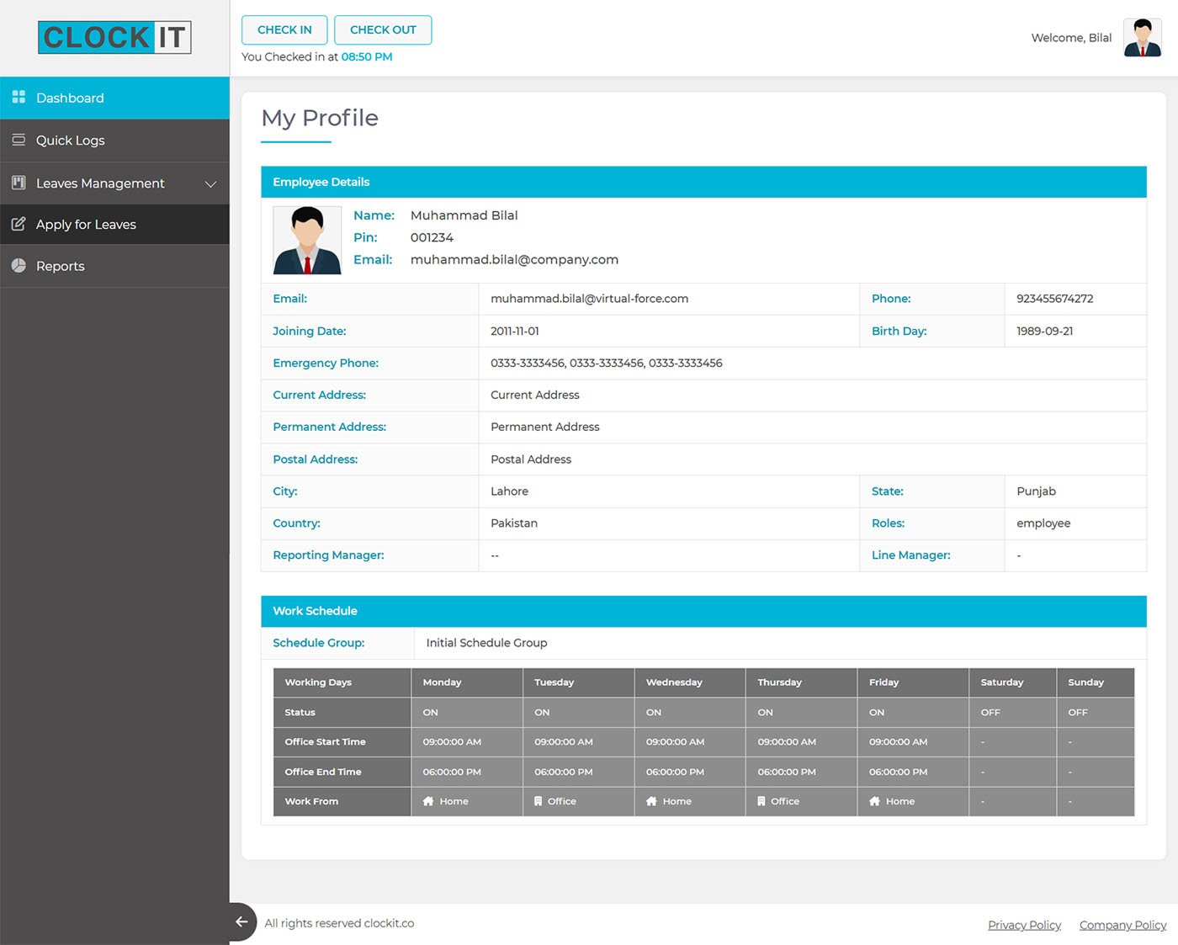Open the Company Policy link
Image resolution: width=1178 pixels, height=945 pixels.
pos(1122,925)
